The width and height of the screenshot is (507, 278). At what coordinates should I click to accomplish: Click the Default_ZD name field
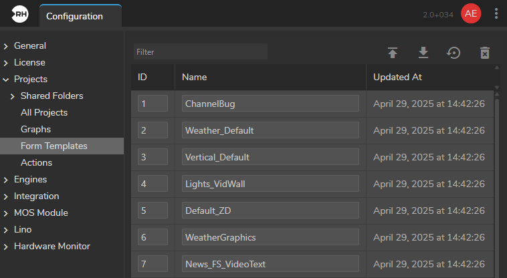coord(270,211)
